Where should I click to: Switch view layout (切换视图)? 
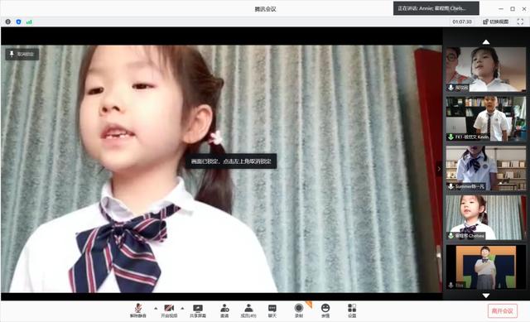tap(495, 22)
